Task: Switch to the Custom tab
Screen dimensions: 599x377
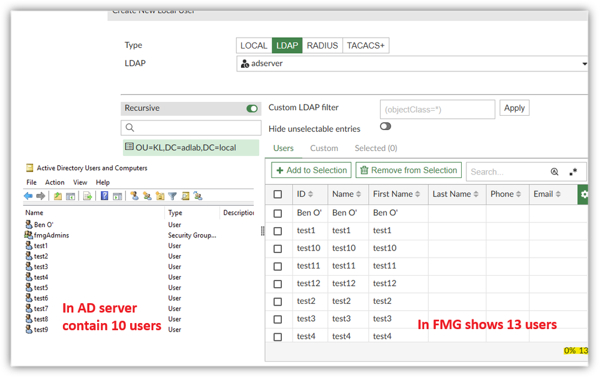Action: [324, 148]
